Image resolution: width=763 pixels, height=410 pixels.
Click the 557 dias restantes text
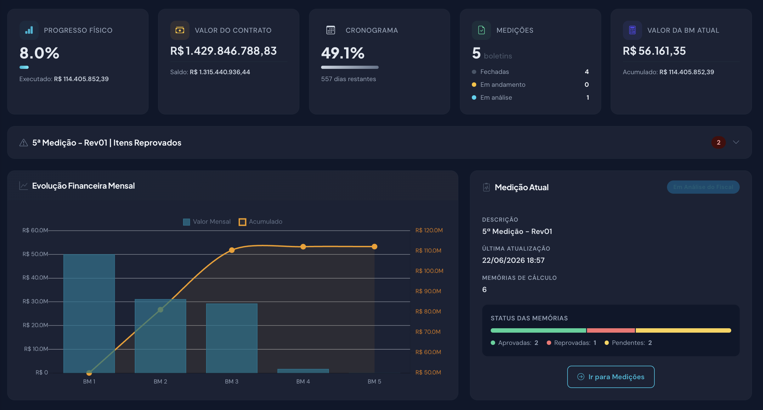pyautogui.click(x=348, y=79)
